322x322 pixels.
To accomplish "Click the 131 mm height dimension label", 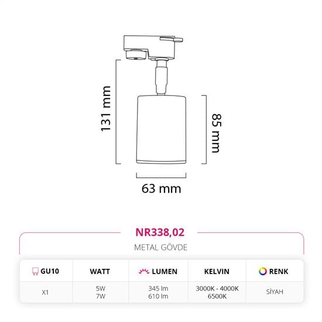I will coord(105,109).
